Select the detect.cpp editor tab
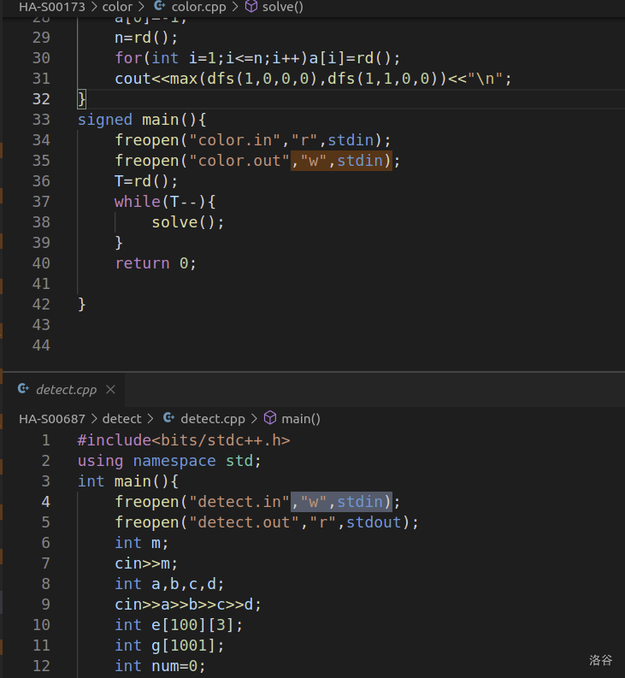The width and height of the screenshot is (625, 678). pyautogui.click(x=66, y=390)
